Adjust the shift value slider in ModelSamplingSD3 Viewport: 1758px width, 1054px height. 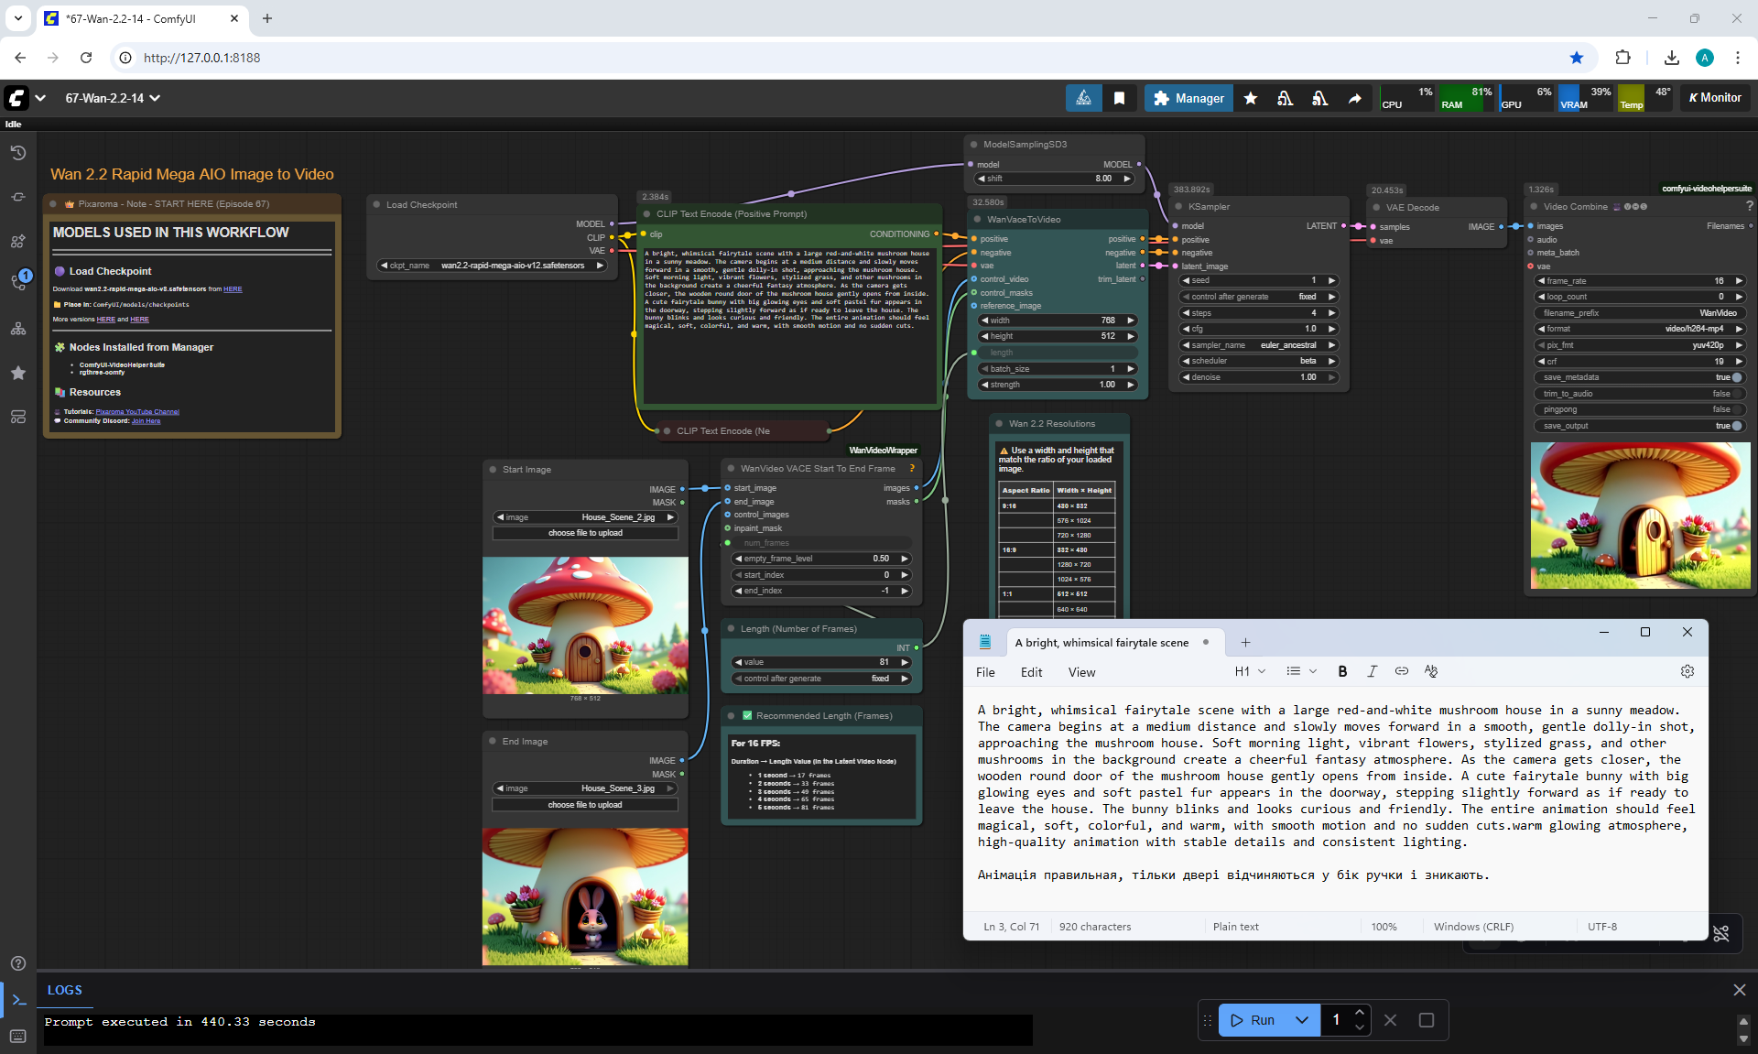pyautogui.click(x=1054, y=179)
